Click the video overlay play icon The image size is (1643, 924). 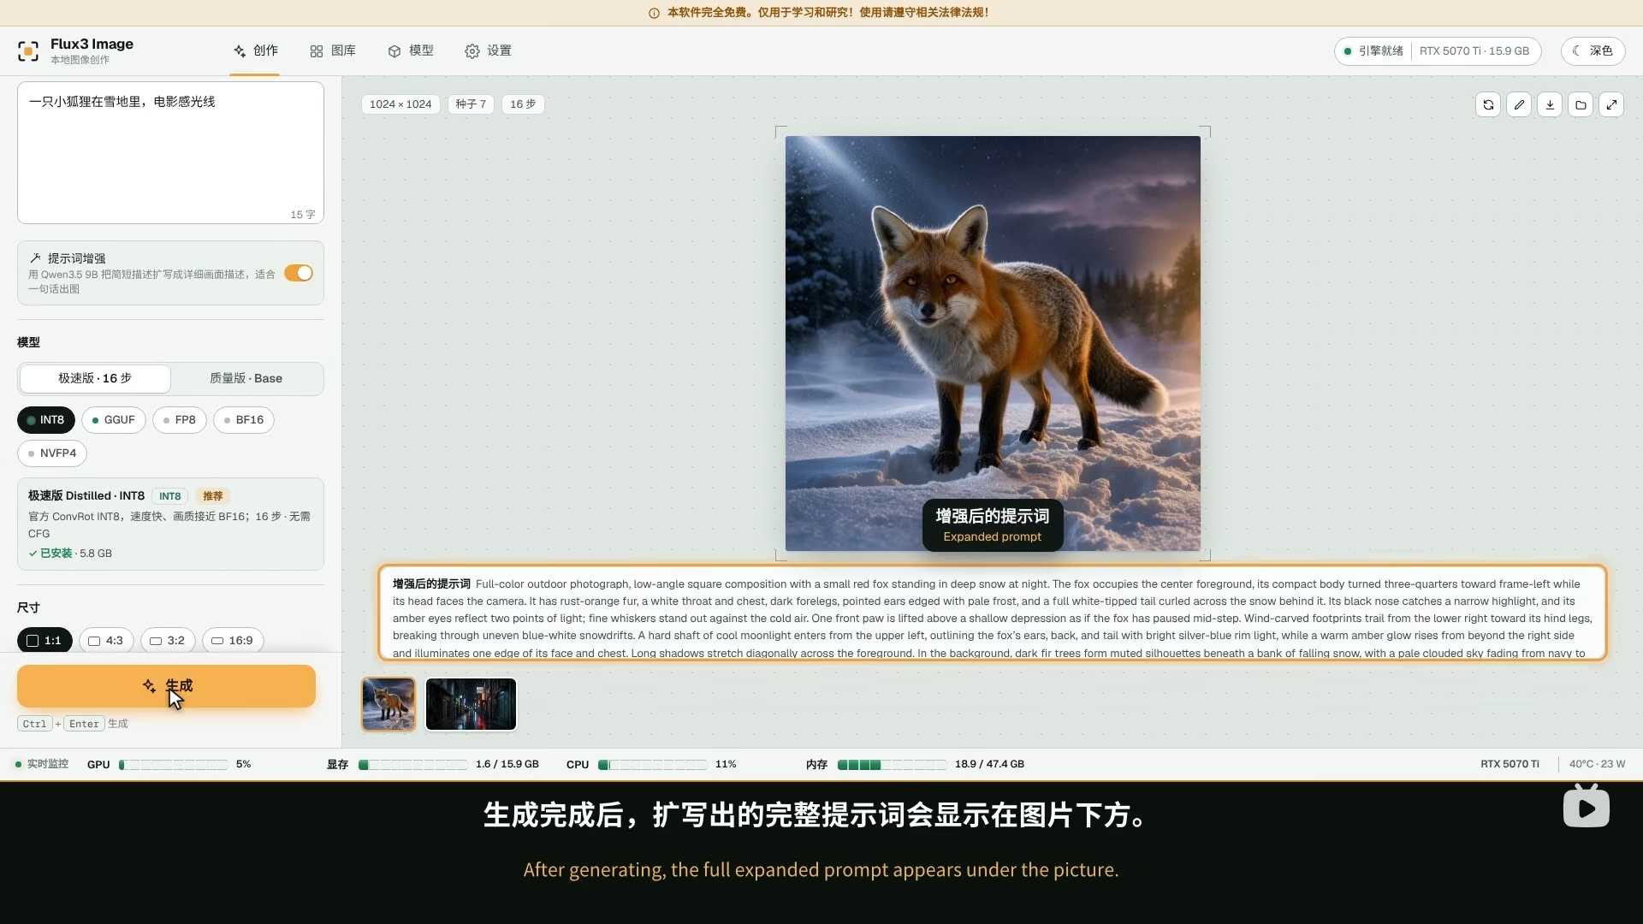(x=1586, y=807)
